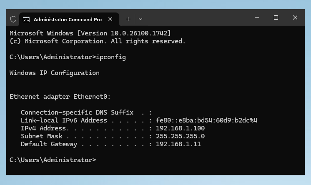Screen dimensions: 311x185
Task: Click the link-local IPv6 address value
Action: [x=206, y=120]
